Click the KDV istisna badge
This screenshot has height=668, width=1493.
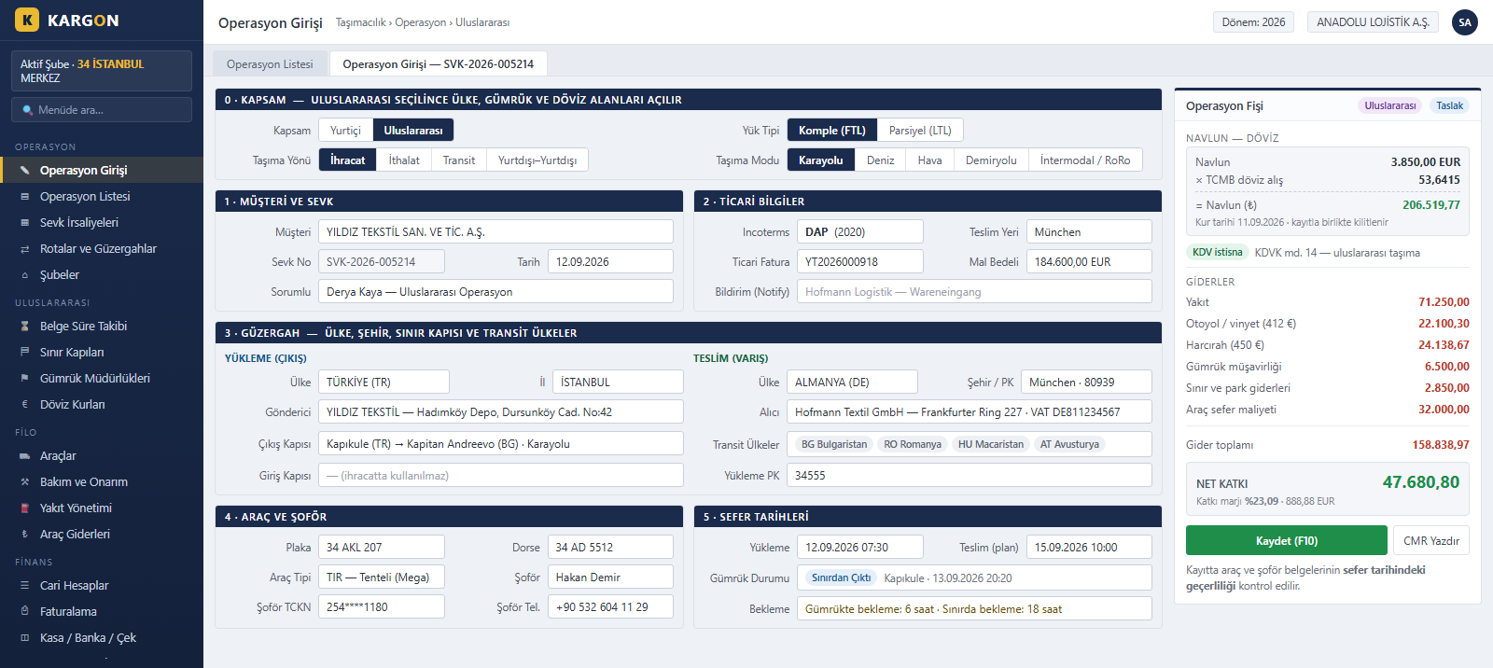(1217, 252)
